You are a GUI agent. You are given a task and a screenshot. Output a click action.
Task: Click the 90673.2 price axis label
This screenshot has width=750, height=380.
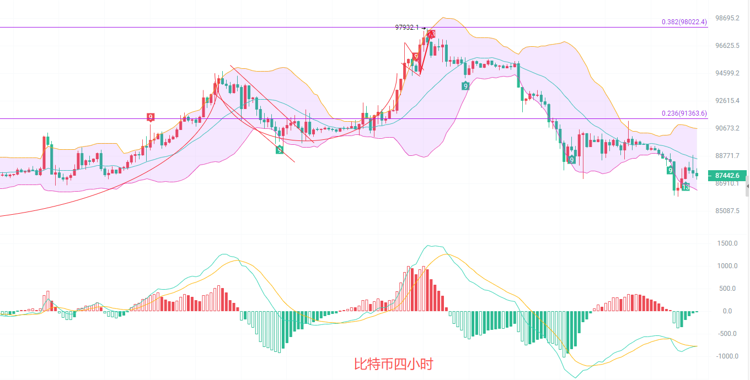coord(727,128)
